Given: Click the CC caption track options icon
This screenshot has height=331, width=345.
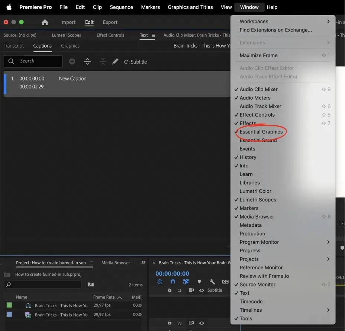Looking at the screenshot, I should point(225,282).
